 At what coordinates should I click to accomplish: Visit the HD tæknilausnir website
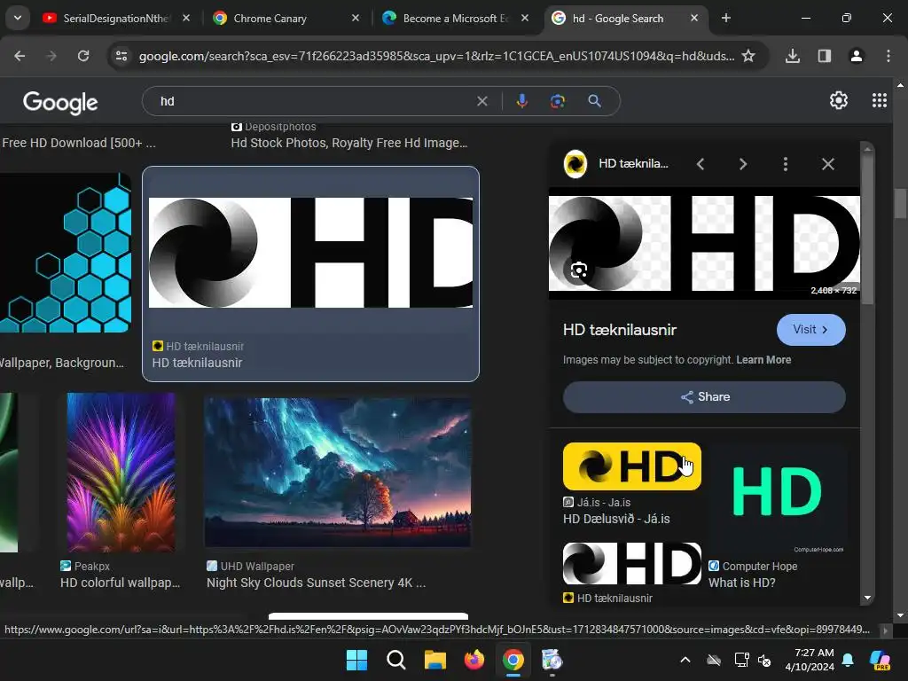pos(810,330)
